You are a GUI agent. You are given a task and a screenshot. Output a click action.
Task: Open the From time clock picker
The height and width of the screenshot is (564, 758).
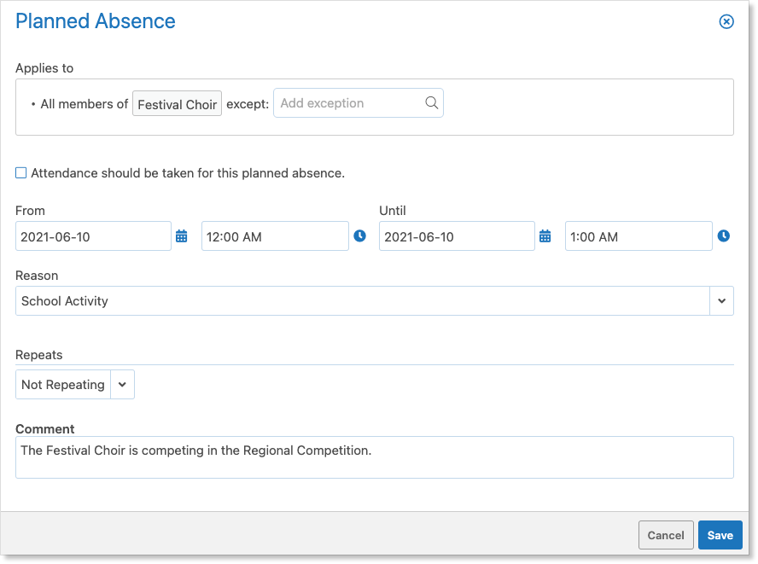point(359,235)
